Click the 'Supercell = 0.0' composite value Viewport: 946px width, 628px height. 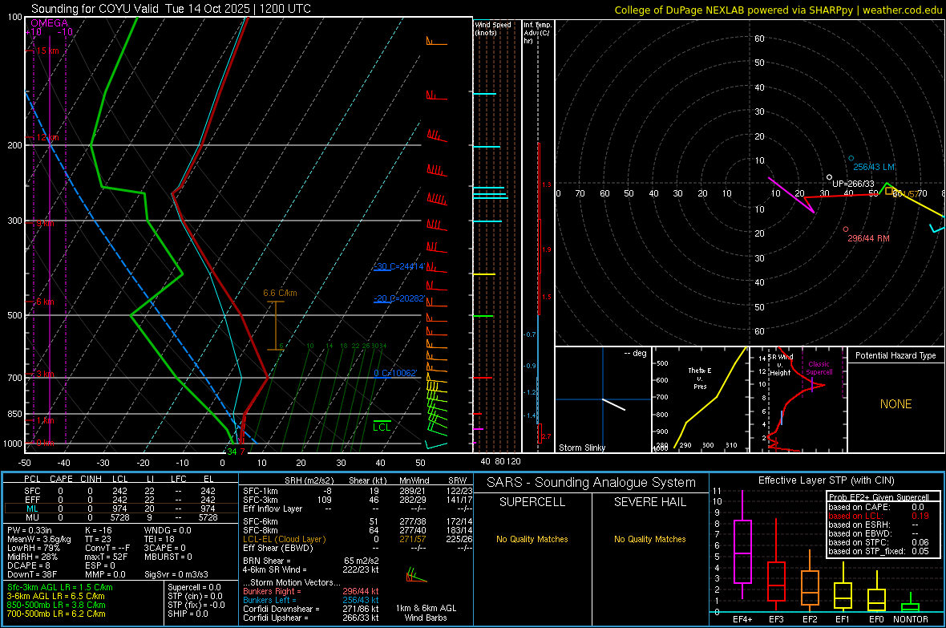[x=194, y=588]
